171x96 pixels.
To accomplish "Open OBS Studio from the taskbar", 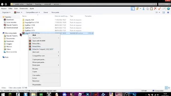I will [126, 94].
